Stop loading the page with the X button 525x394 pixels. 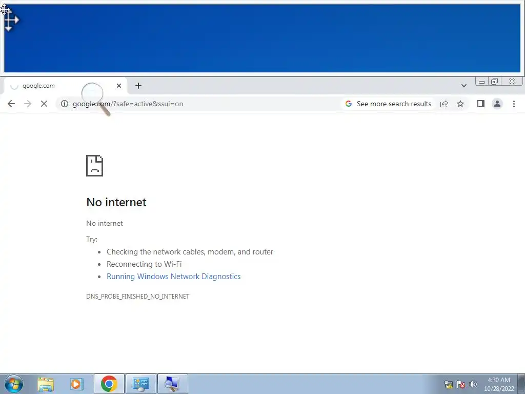(44, 104)
